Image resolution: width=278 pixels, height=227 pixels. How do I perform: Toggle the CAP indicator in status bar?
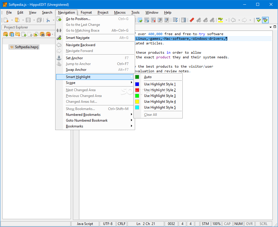227,224
